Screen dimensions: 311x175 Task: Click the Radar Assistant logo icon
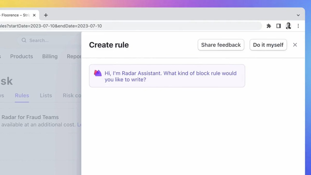coord(98,73)
